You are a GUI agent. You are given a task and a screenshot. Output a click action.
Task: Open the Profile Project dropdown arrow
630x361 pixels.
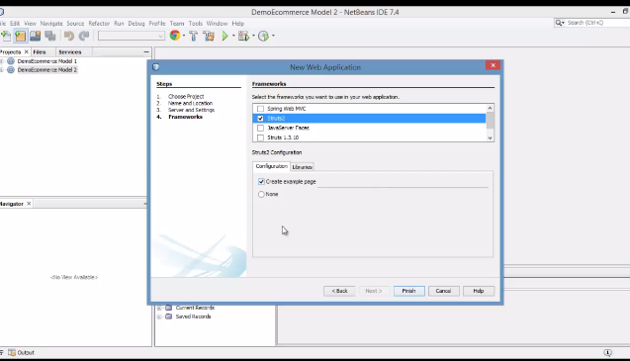(273, 36)
